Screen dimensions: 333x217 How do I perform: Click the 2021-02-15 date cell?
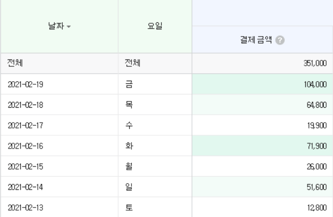[60, 167]
